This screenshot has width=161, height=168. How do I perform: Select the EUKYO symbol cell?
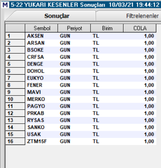pyautogui.click(x=41, y=78)
